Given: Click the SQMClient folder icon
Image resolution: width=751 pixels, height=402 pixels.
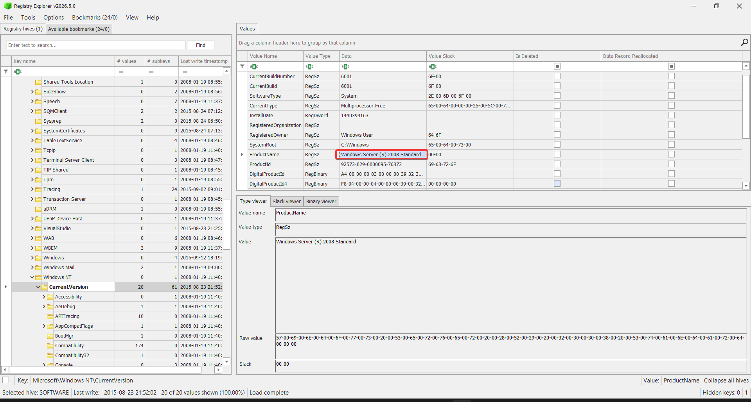Looking at the screenshot, I should [x=38, y=111].
